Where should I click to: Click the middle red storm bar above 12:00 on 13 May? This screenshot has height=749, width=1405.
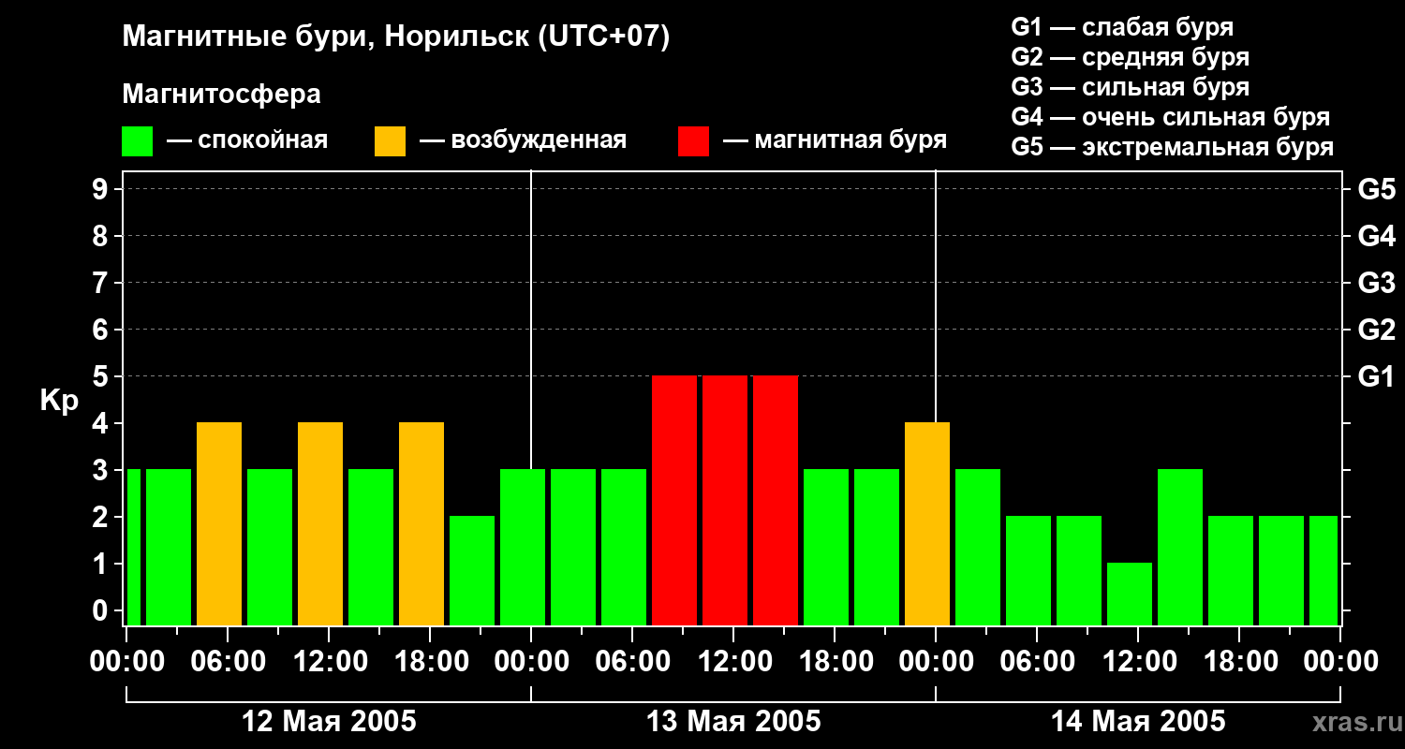(725, 501)
